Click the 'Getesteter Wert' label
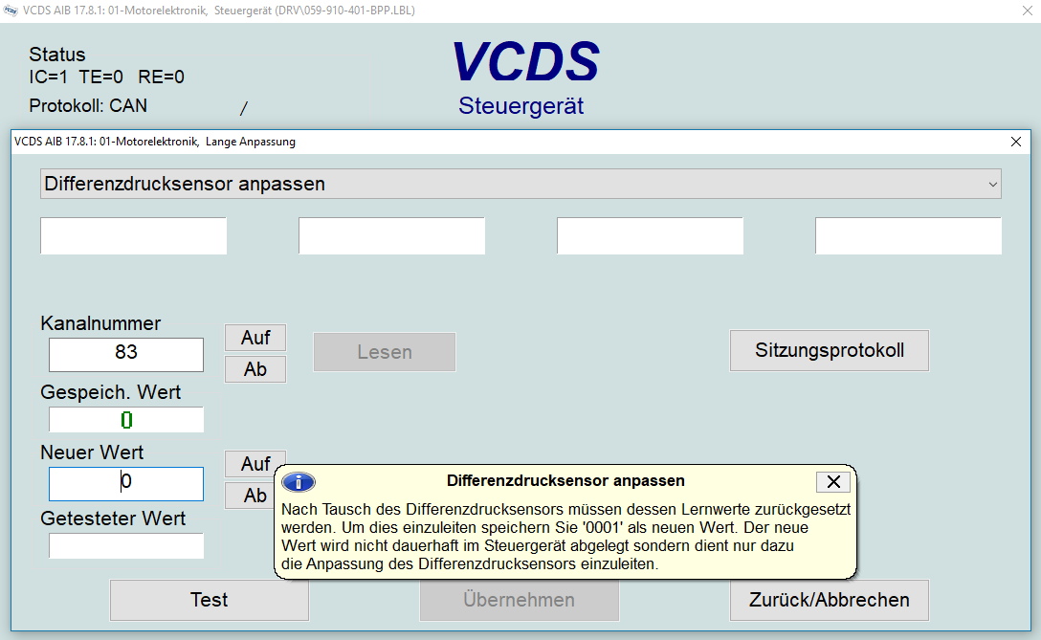 tap(113, 519)
